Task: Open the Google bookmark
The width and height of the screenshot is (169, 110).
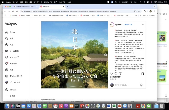Action: click(x=13, y=15)
